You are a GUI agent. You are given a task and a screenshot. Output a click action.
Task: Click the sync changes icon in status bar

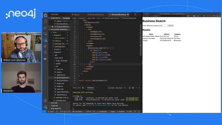pos(57,111)
